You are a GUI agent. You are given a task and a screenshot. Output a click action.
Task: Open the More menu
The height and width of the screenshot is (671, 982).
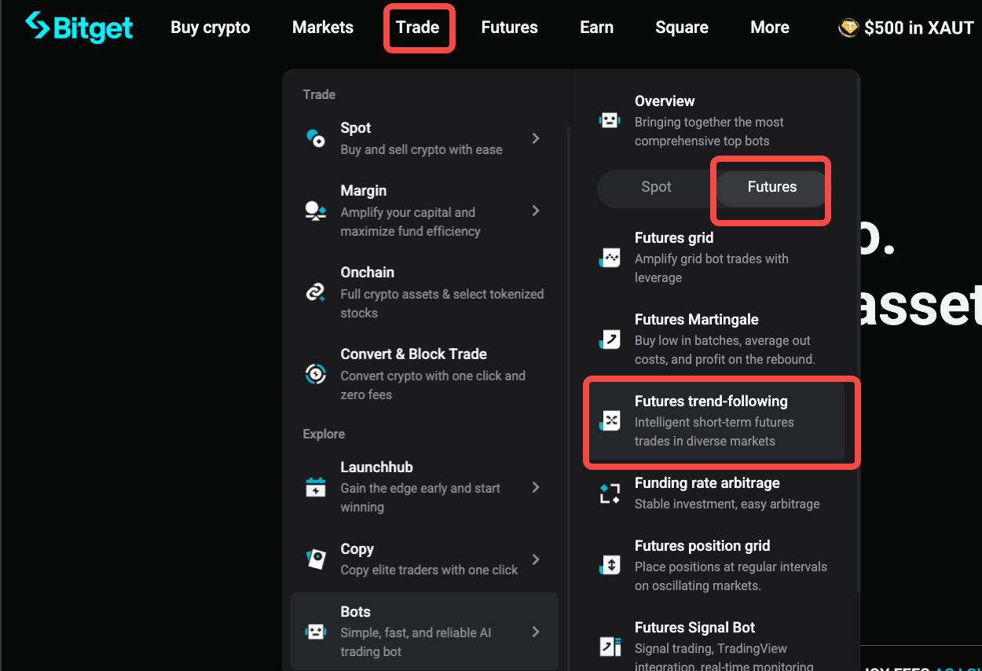769,27
